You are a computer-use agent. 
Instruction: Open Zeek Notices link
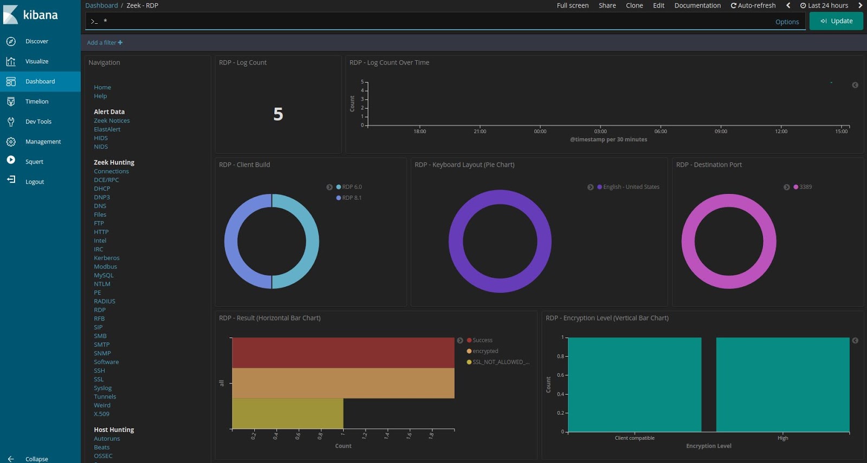112,121
